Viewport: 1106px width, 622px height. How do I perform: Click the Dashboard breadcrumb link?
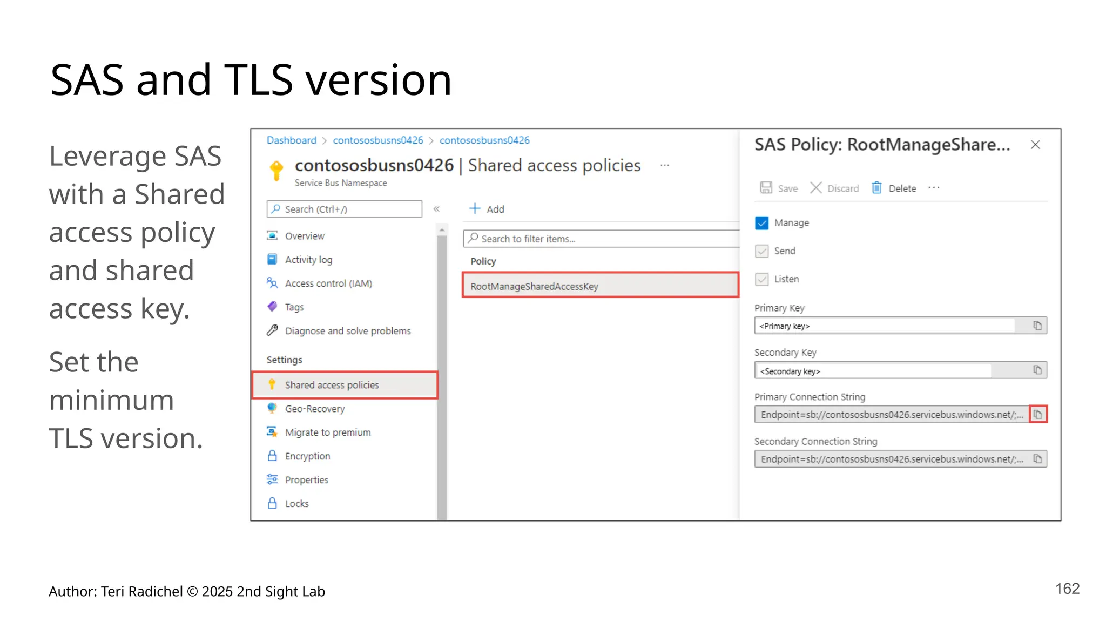coord(292,140)
